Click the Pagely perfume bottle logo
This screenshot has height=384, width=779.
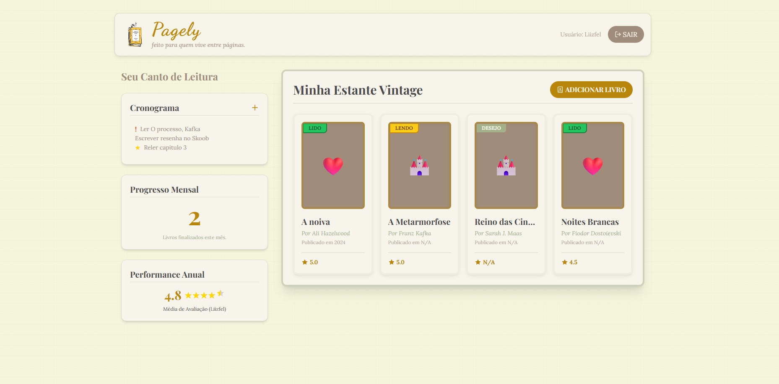135,34
